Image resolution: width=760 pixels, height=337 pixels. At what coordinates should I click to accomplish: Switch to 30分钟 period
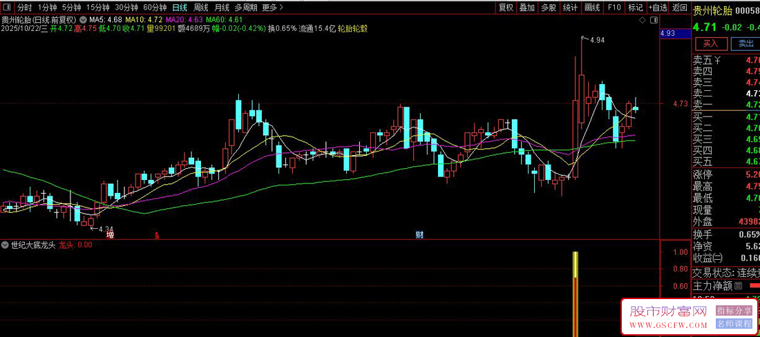[126, 8]
